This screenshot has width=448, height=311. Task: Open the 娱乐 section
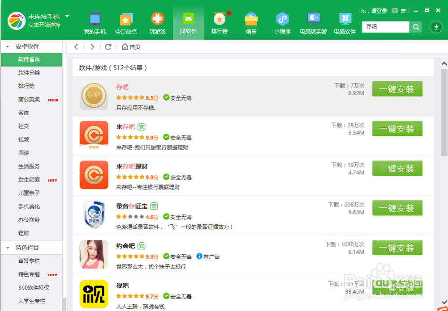point(251,23)
